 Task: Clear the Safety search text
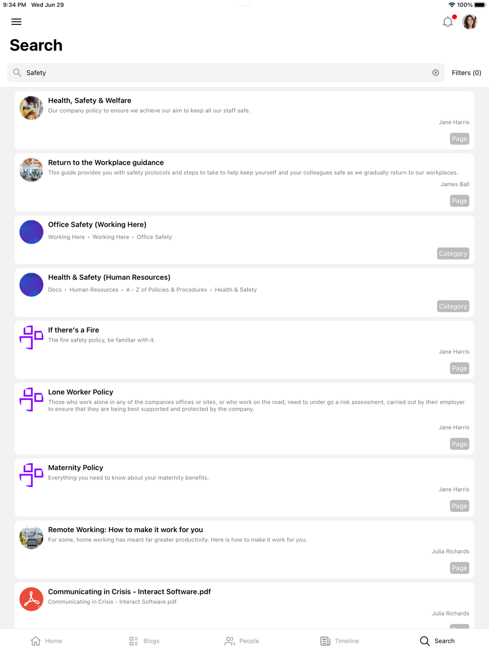tap(436, 73)
